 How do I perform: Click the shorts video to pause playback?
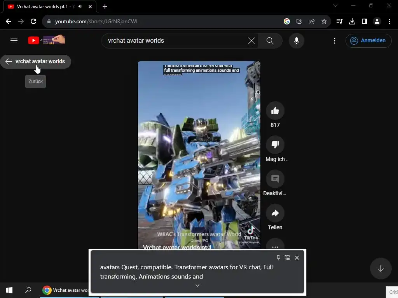pyautogui.click(x=199, y=154)
